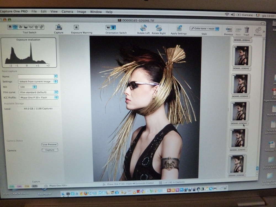This screenshot has width=276, height=207.
Task: Click the Capture camera icon in toolbar
Action: (59, 27)
